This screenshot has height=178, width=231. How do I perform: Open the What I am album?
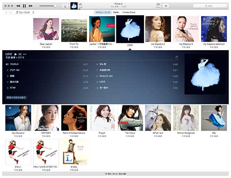pos(158,118)
